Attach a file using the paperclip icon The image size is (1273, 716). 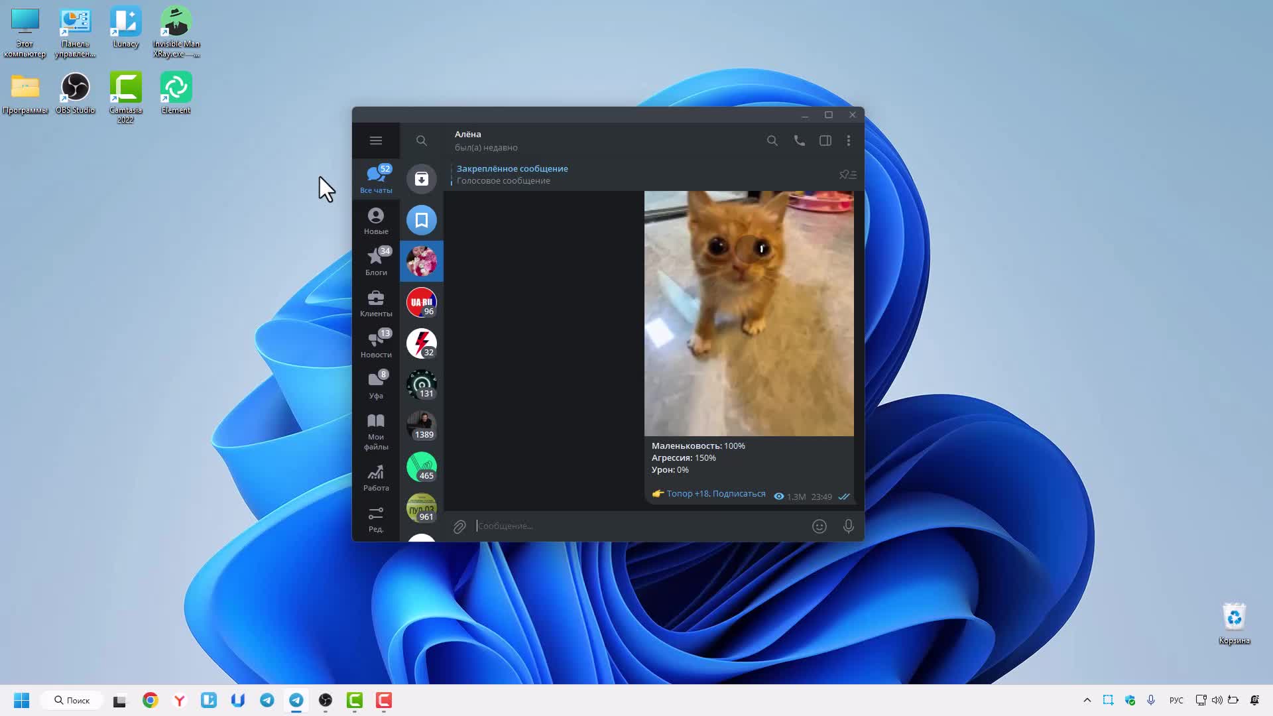459,526
